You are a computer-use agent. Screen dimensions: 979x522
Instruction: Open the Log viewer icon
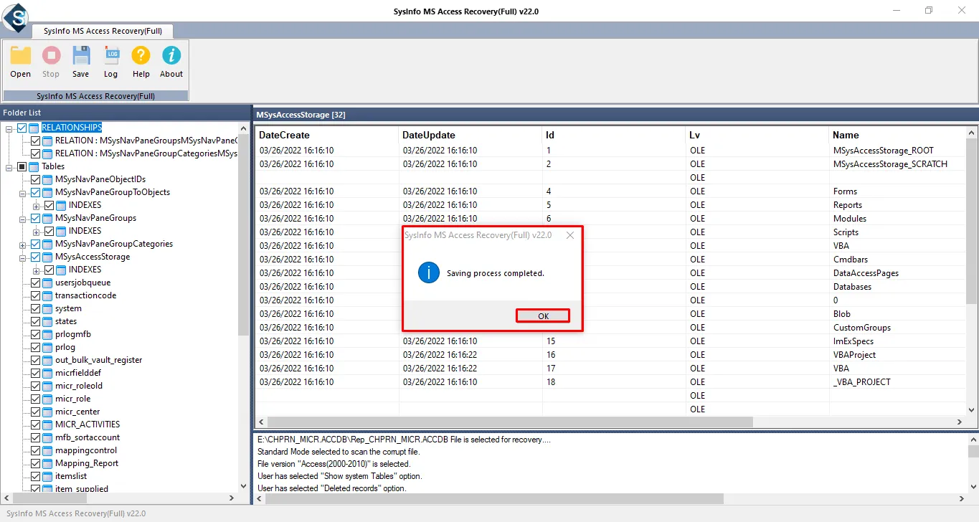(x=111, y=56)
